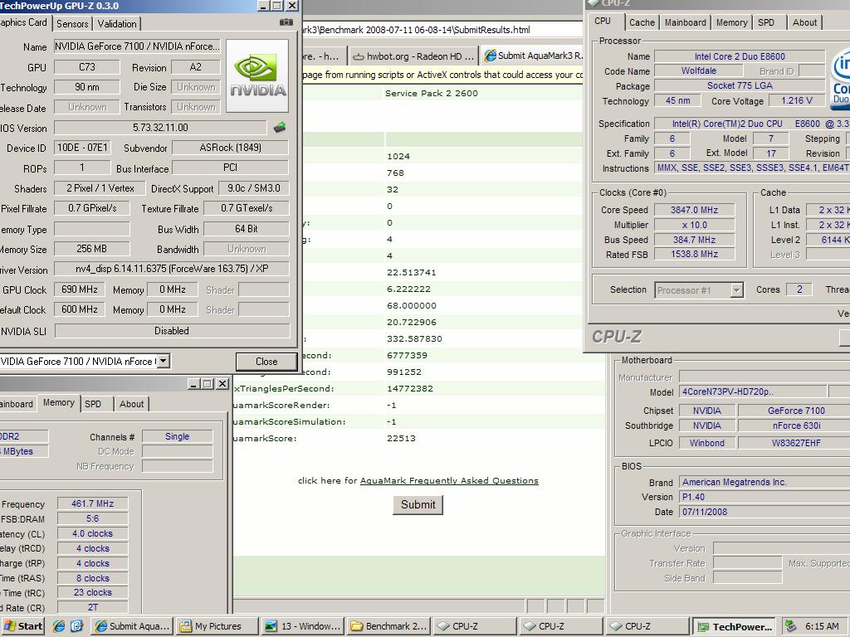This screenshot has height=637, width=850.
Task: Open About tab in top CPU-Z window
Action: (804, 22)
